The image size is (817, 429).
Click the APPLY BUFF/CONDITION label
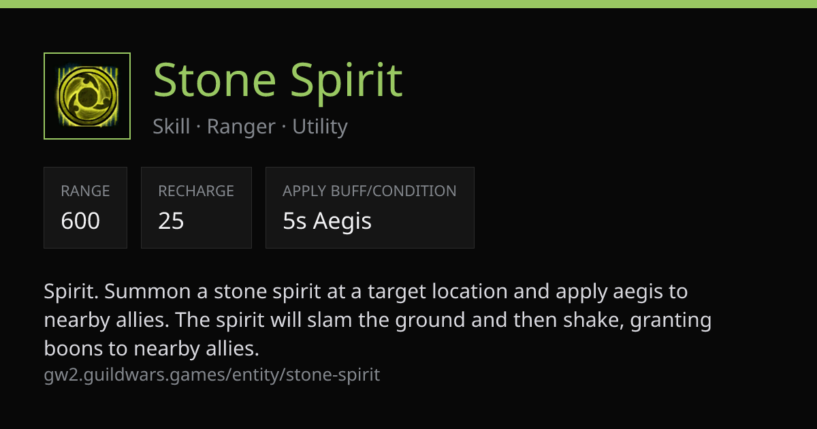tap(370, 191)
